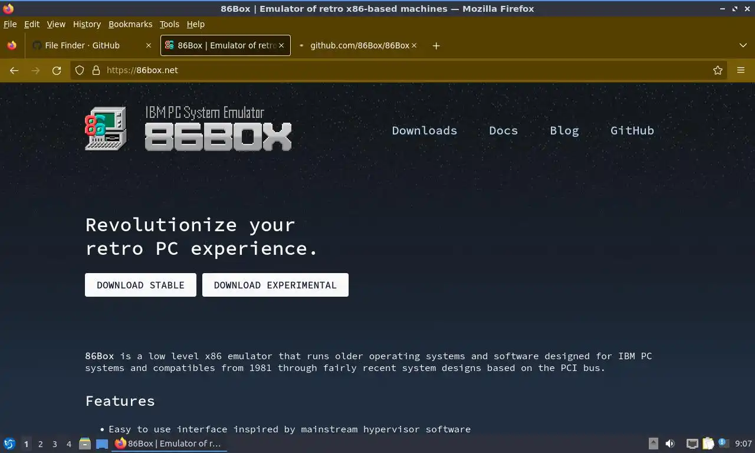The width and height of the screenshot is (755, 453).
Task: Switch to github.com/86Box/86Box tab
Action: pyautogui.click(x=359, y=45)
